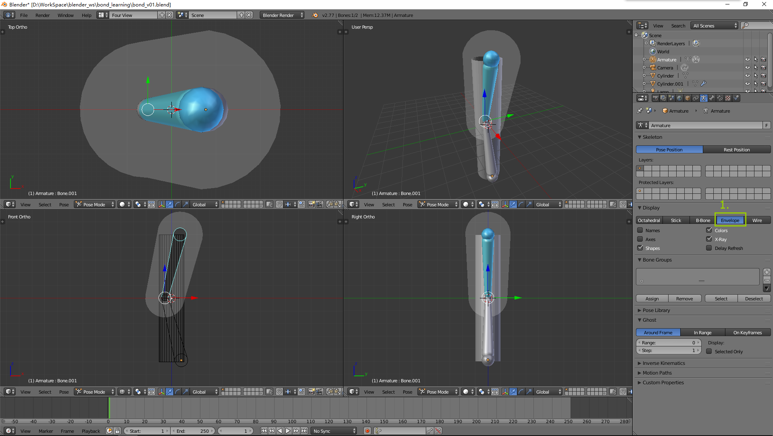Click the pin icon in properties breadcrumb
The width and height of the screenshot is (773, 436).
tap(640, 111)
